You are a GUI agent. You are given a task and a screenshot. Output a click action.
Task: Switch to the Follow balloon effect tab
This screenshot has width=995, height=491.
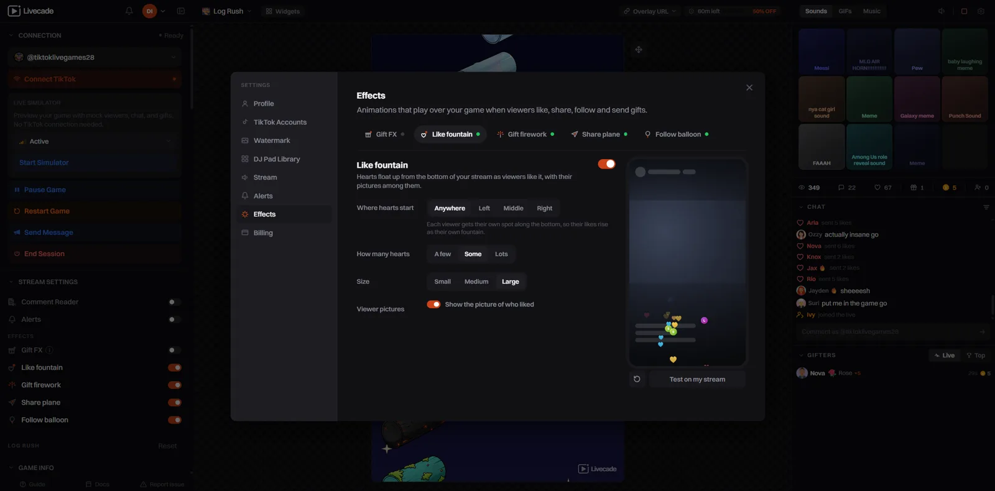677,134
